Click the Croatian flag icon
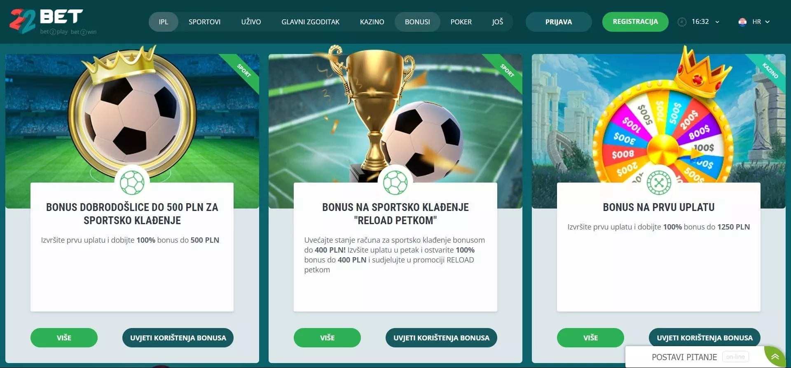The image size is (791, 368). (x=742, y=22)
